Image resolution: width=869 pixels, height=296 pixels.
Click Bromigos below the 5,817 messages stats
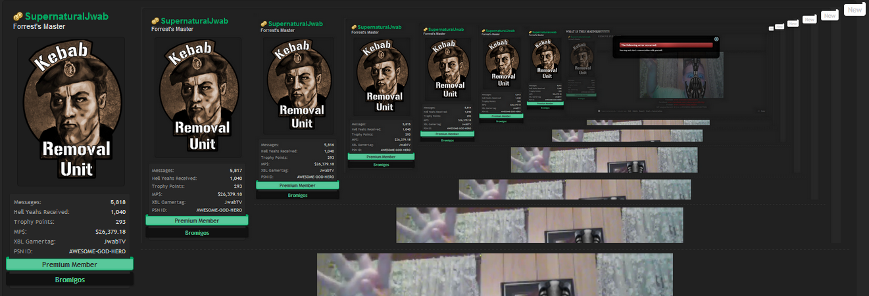(197, 233)
